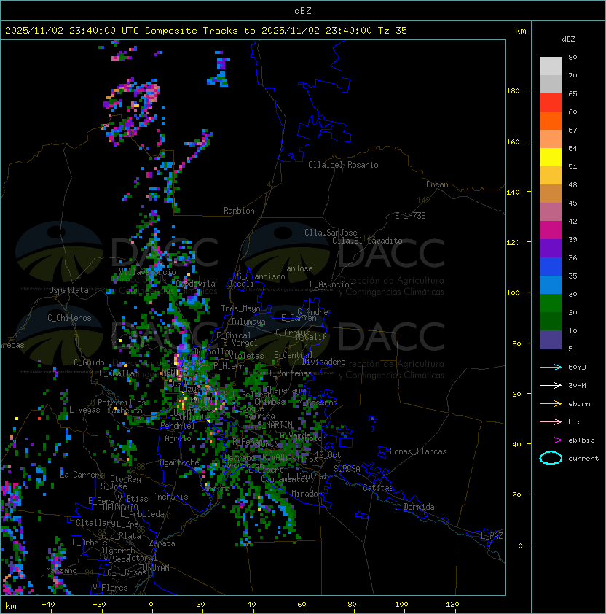Image resolution: width=606 pixels, height=614 pixels.
Task: Click the 100 km vertical axis tick label
Action: click(x=513, y=293)
